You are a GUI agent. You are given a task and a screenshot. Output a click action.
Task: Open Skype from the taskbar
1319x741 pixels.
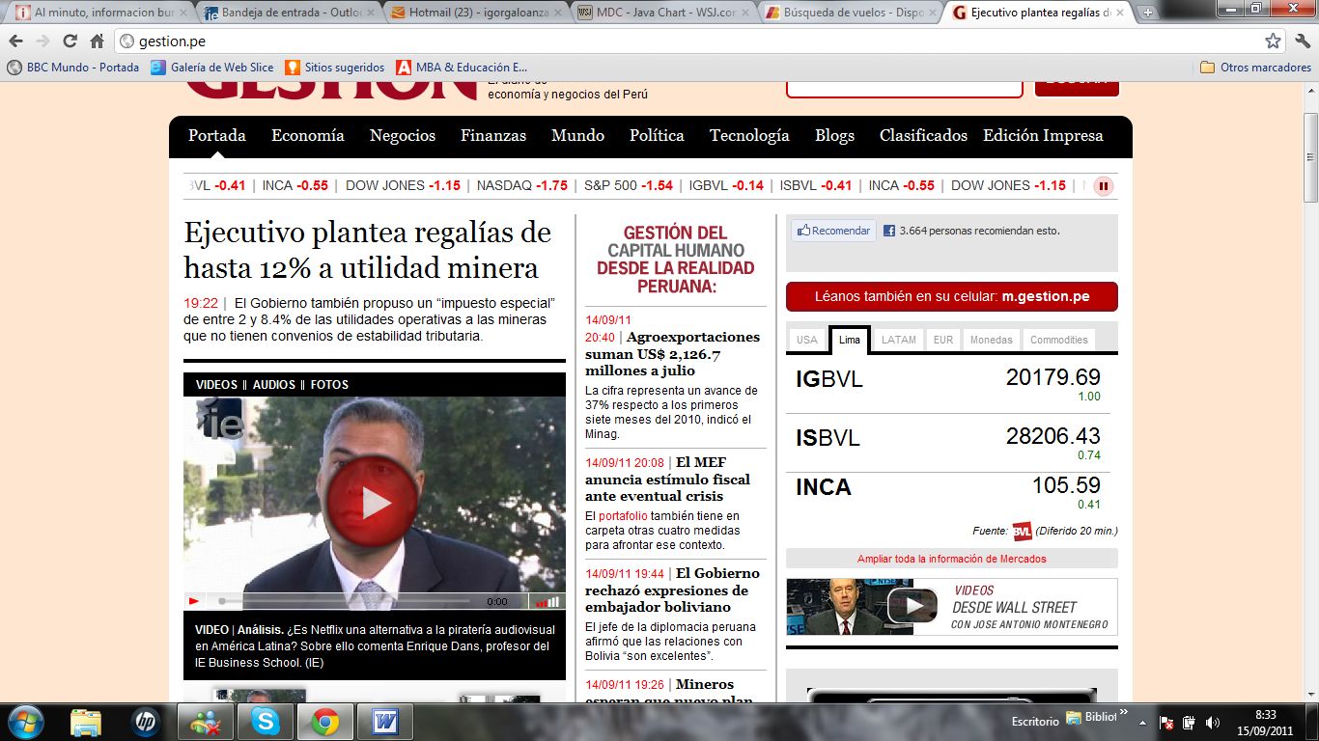click(266, 722)
